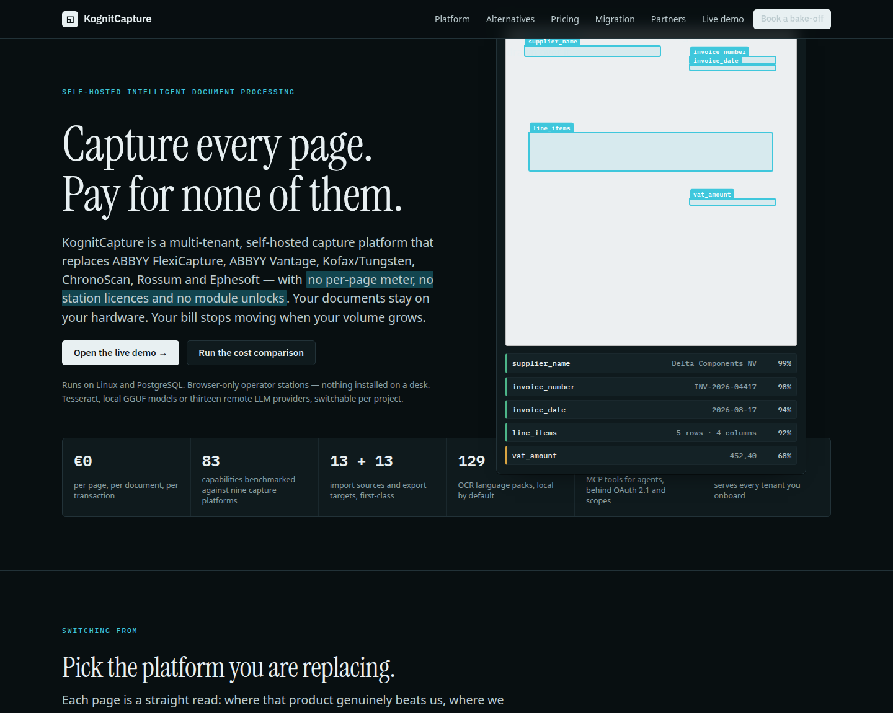This screenshot has width=893, height=713.
Task: Open the KognitCapture home link text
Action: tap(117, 19)
